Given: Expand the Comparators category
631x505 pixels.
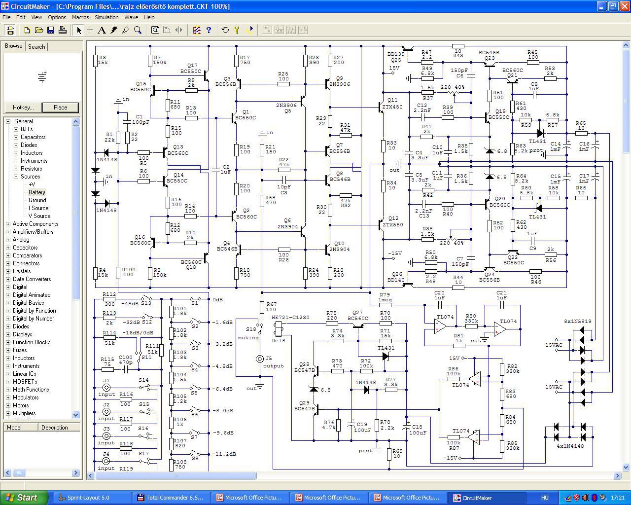Looking at the screenshot, I should (8, 255).
